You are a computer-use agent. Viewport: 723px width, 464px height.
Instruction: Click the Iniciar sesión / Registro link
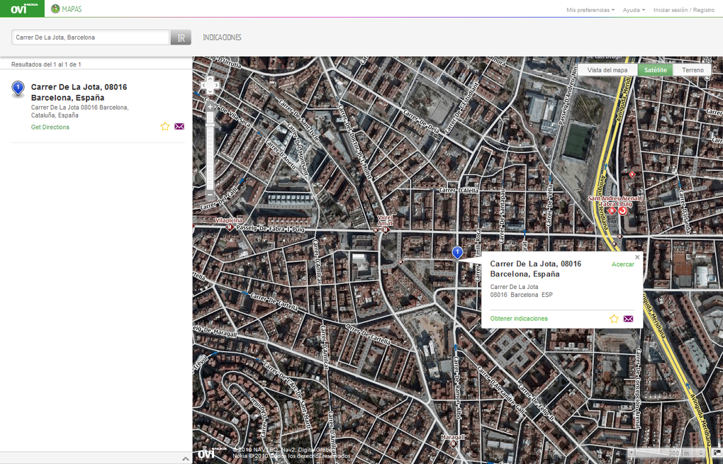tap(682, 10)
